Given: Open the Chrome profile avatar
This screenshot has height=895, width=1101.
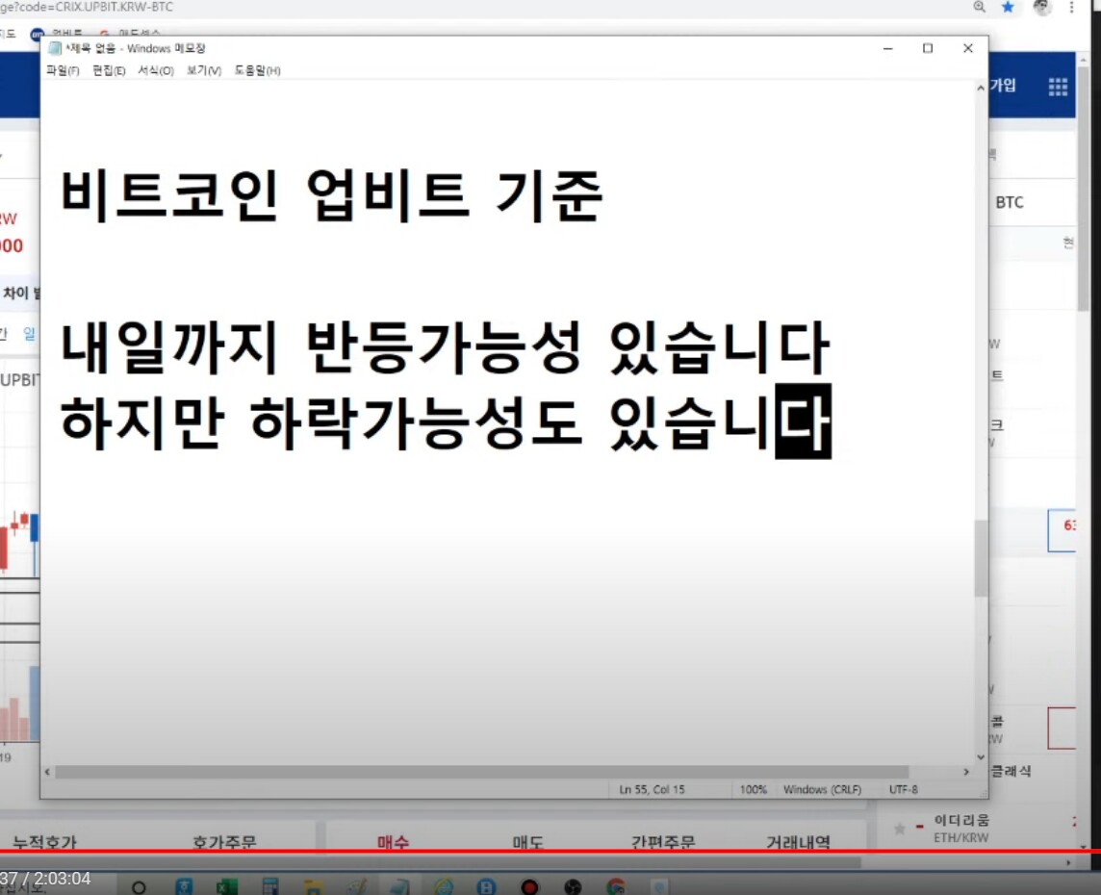Looking at the screenshot, I should coord(1042,7).
